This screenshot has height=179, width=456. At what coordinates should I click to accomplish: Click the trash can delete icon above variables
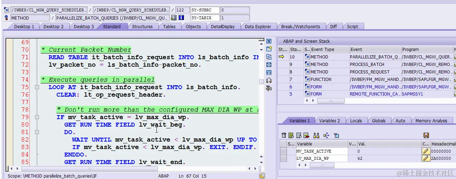pyautogui.click(x=284, y=135)
